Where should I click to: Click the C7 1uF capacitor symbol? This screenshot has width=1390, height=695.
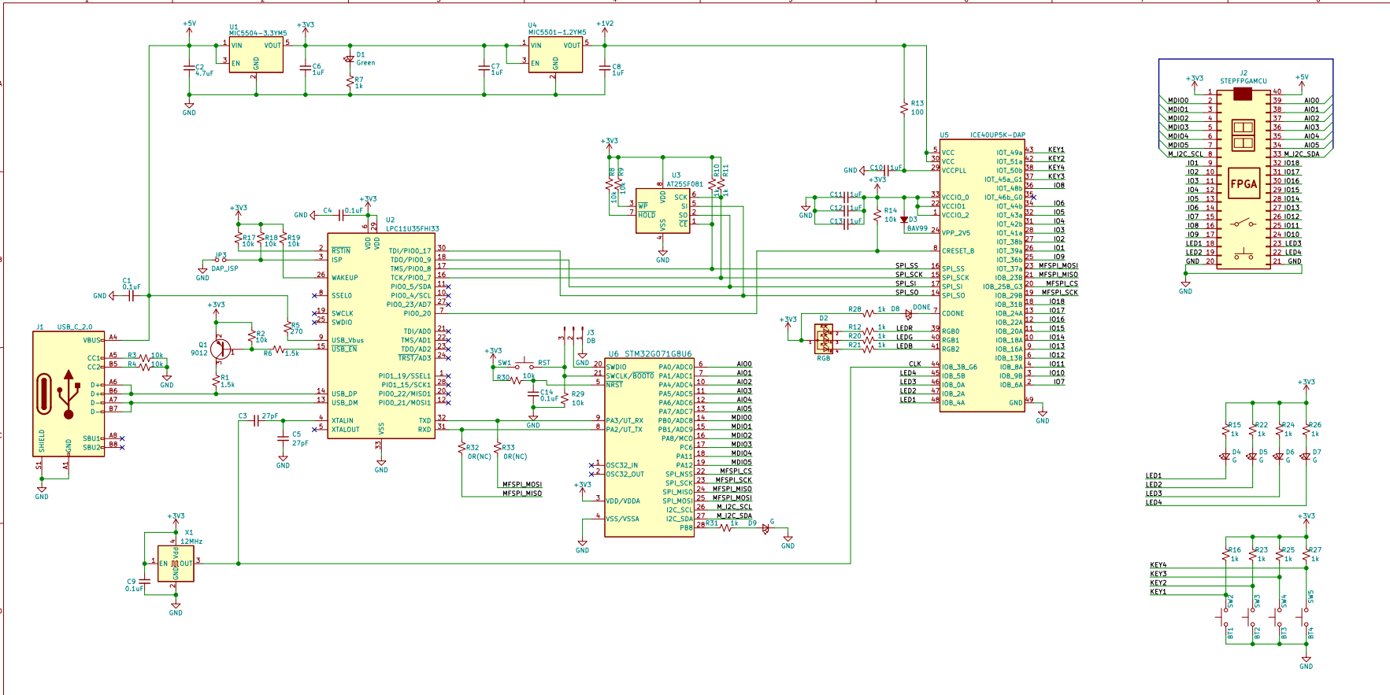point(484,68)
